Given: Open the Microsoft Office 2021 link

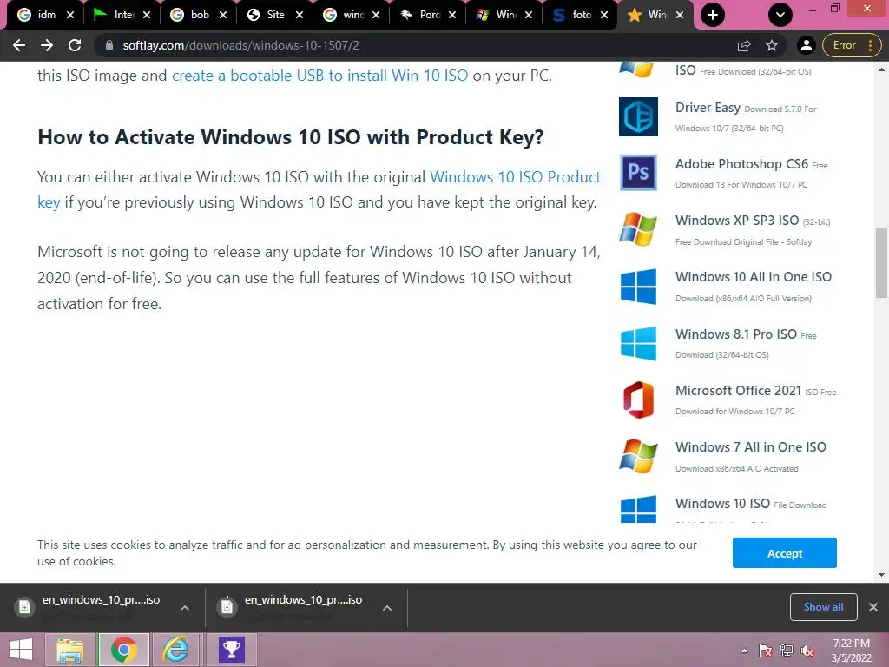Looking at the screenshot, I should click(x=756, y=400).
